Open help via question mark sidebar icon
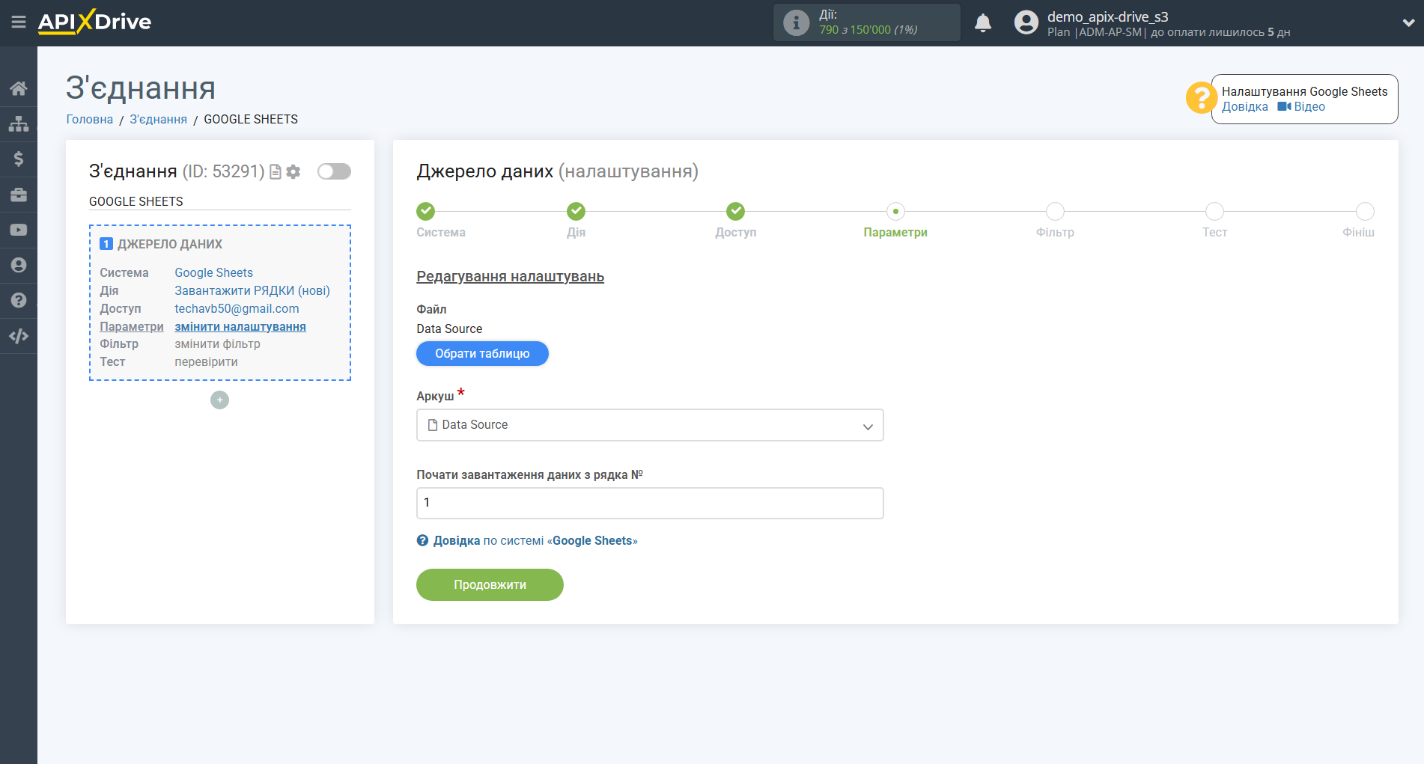This screenshot has width=1424, height=764. [19, 299]
